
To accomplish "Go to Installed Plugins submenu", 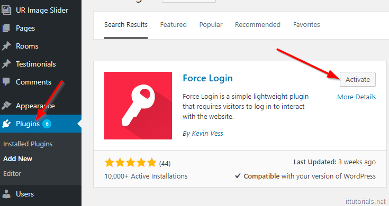I will (x=28, y=144).
